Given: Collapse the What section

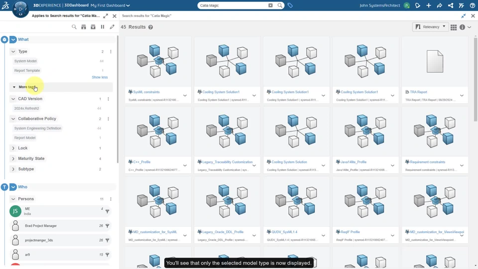Looking at the screenshot, I should point(13,39).
